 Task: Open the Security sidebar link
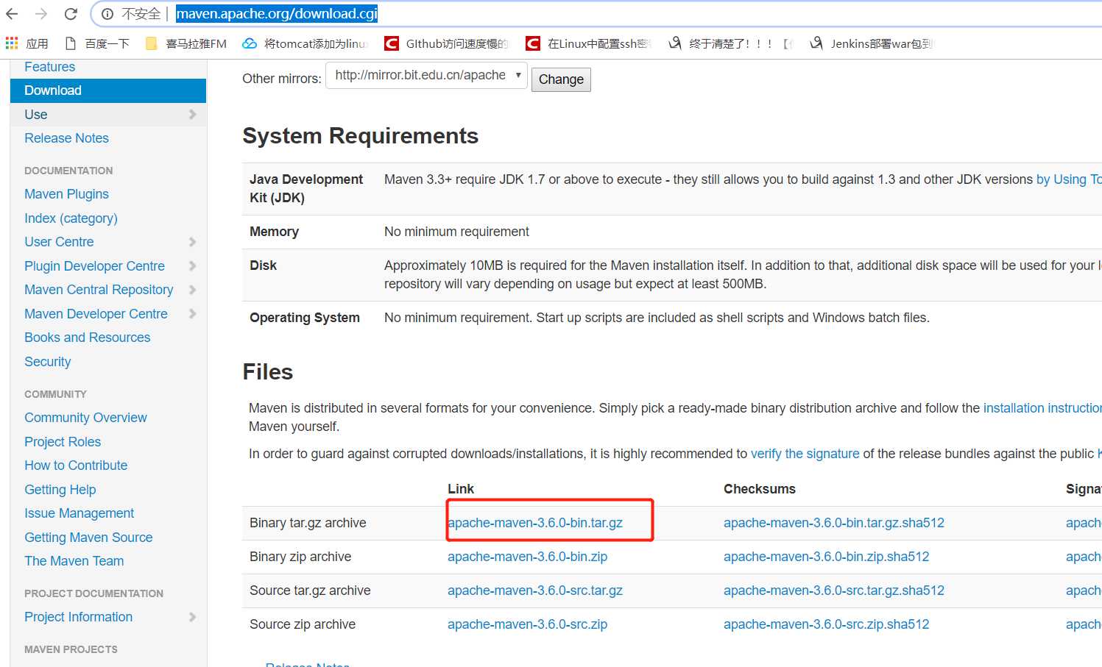pyautogui.click(x=47, y=362)
